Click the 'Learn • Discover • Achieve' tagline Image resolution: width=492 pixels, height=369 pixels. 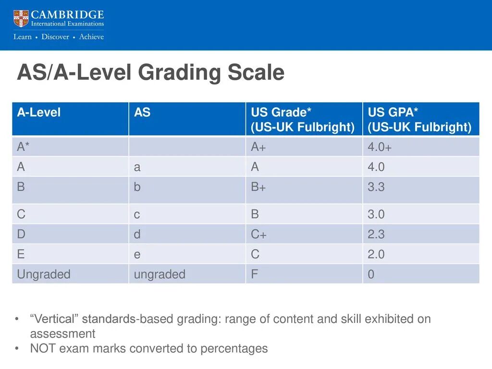pyautogui.click(x=59, y=37)
